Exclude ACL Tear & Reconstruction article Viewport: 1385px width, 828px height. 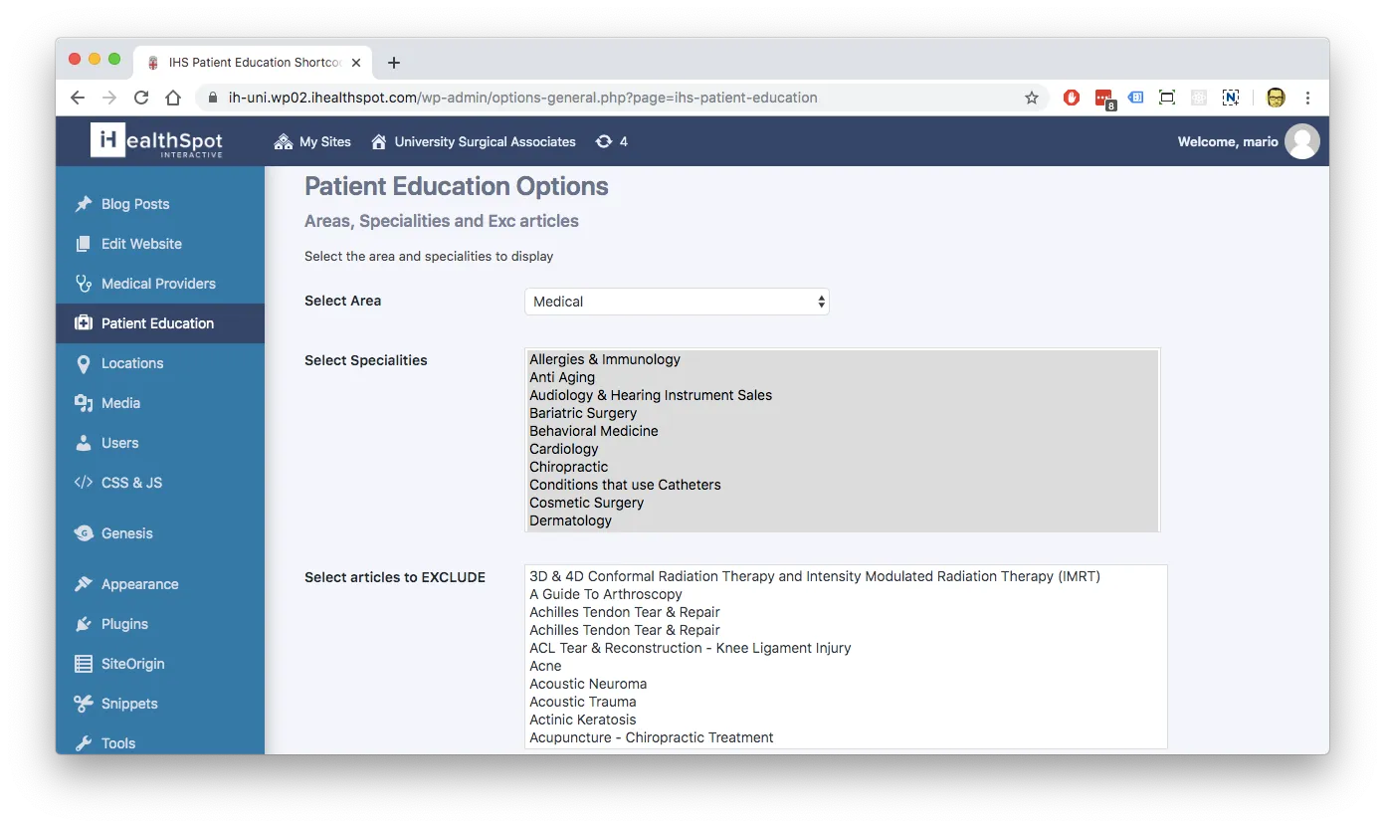(x=846, y=648)
